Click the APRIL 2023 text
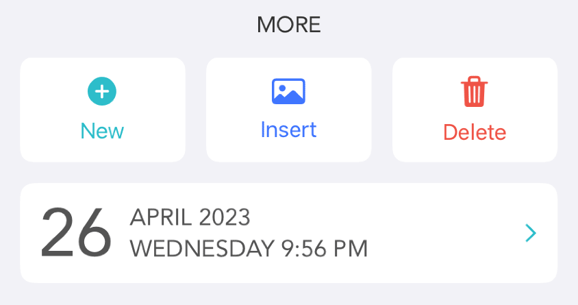578x305 pixels. coord(190,217)
